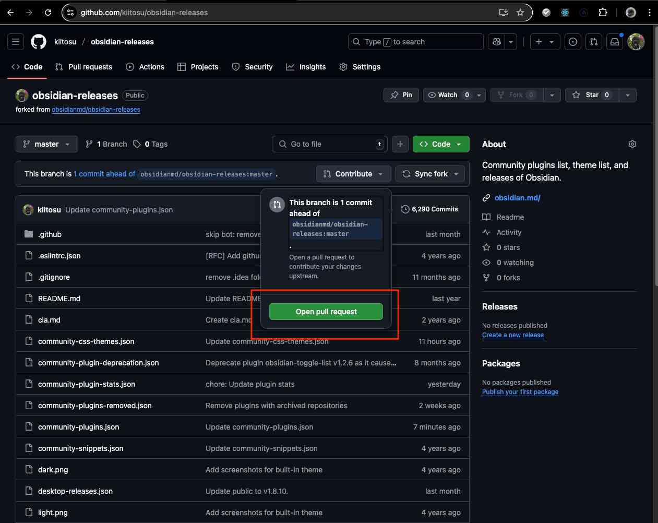This screenshot has width=658, height=523.
Task: Click the About section gear icon
Action: [632, 144]
